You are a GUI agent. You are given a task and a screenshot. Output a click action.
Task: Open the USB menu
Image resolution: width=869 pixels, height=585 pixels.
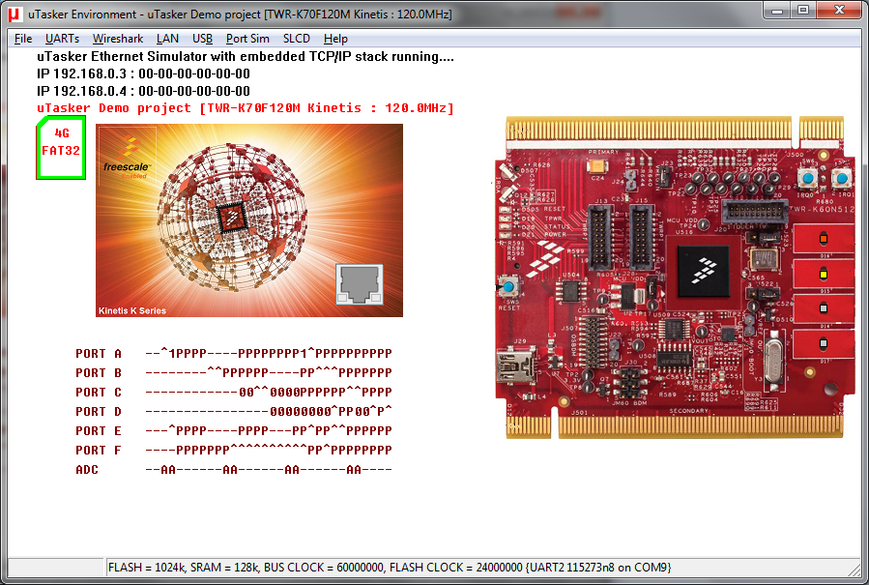pyautogui.click(x=202, y=39)
